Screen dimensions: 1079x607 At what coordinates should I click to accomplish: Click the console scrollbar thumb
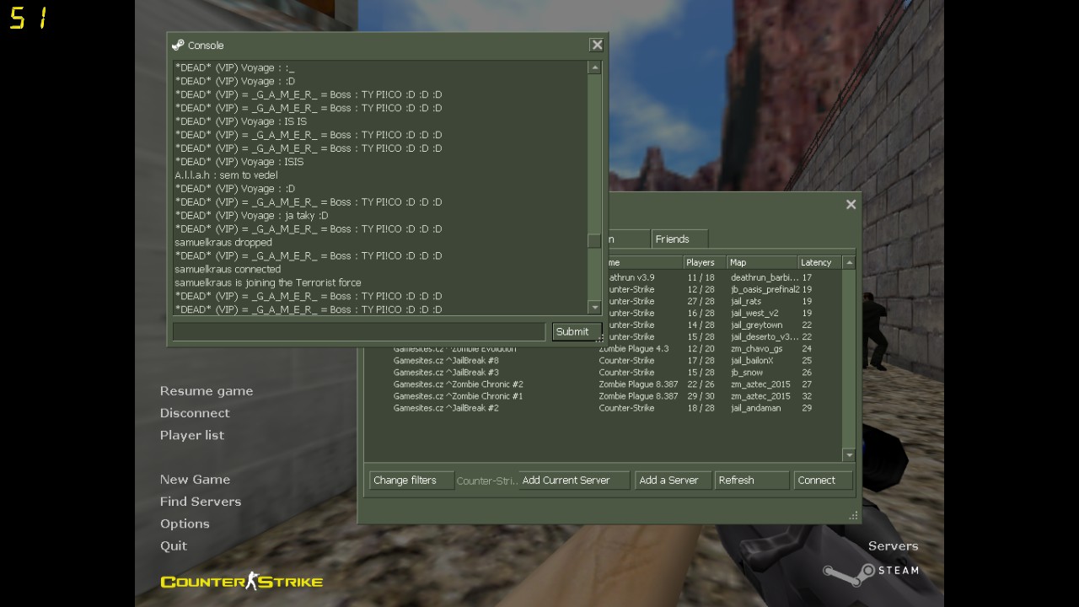[594, 240]
